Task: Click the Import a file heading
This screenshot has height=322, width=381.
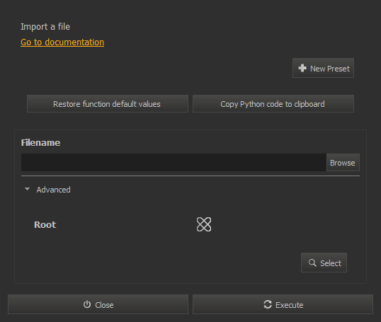Action: click(x=45, y=27)
